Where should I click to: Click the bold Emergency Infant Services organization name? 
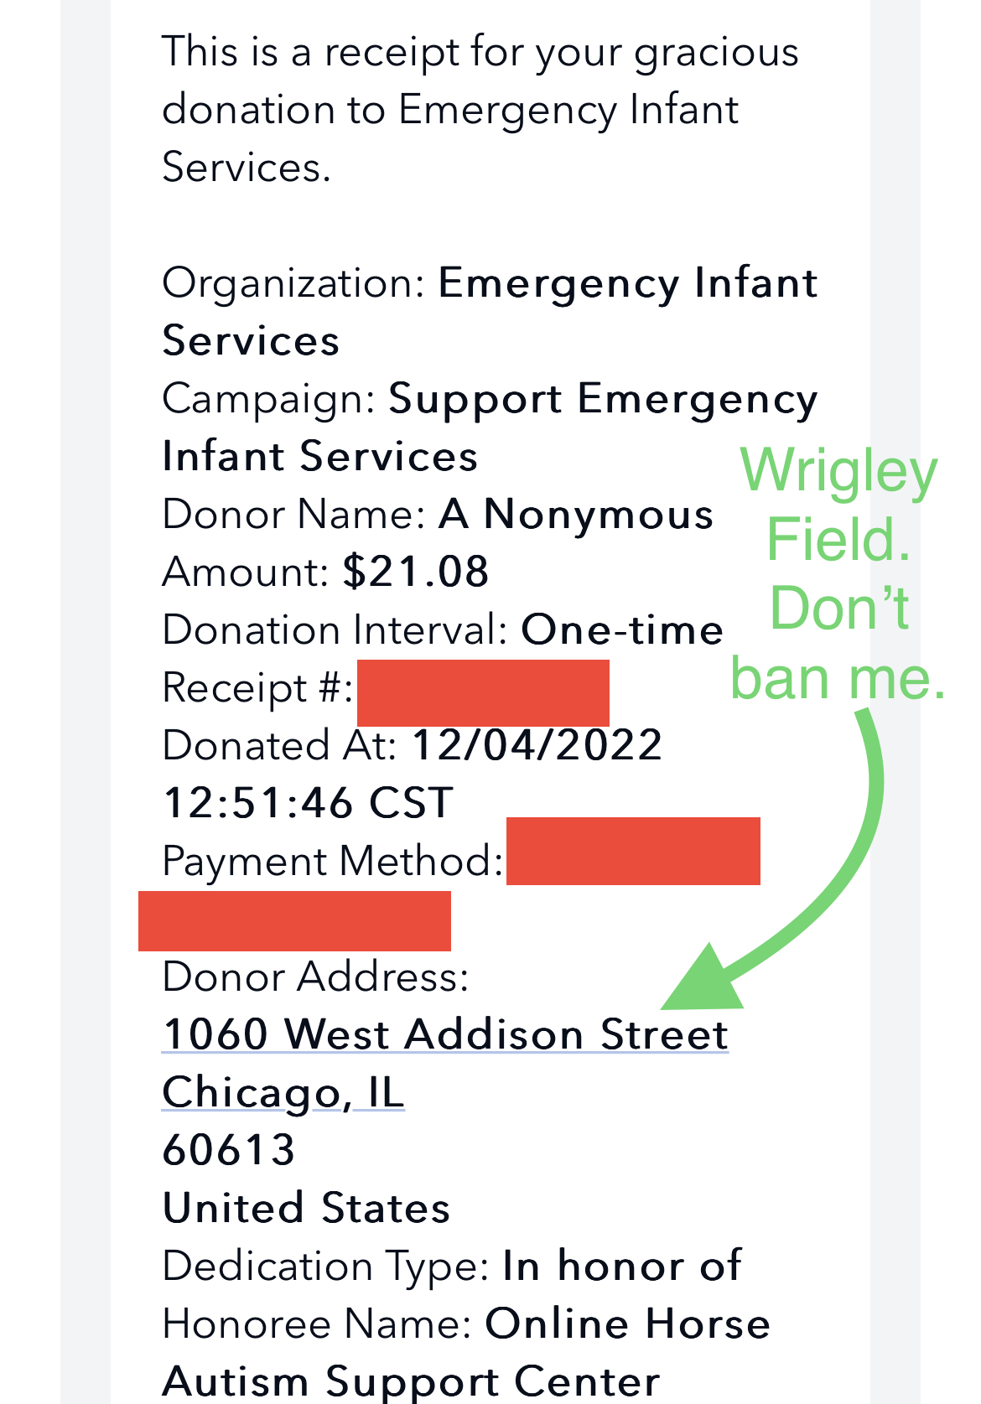pos(627,283)
